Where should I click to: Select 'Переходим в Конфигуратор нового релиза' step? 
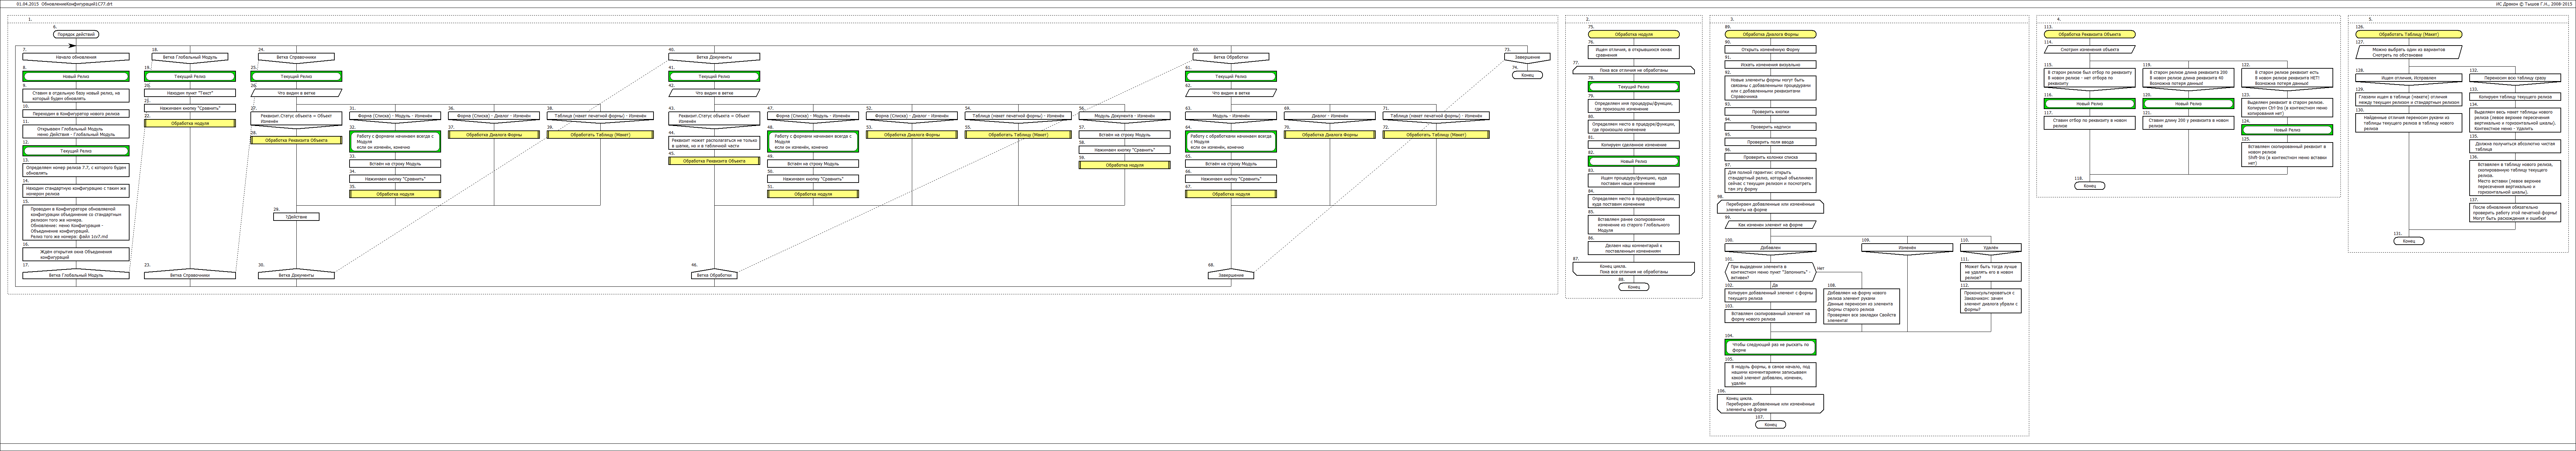pyautogui.click(x=76, y=114)
